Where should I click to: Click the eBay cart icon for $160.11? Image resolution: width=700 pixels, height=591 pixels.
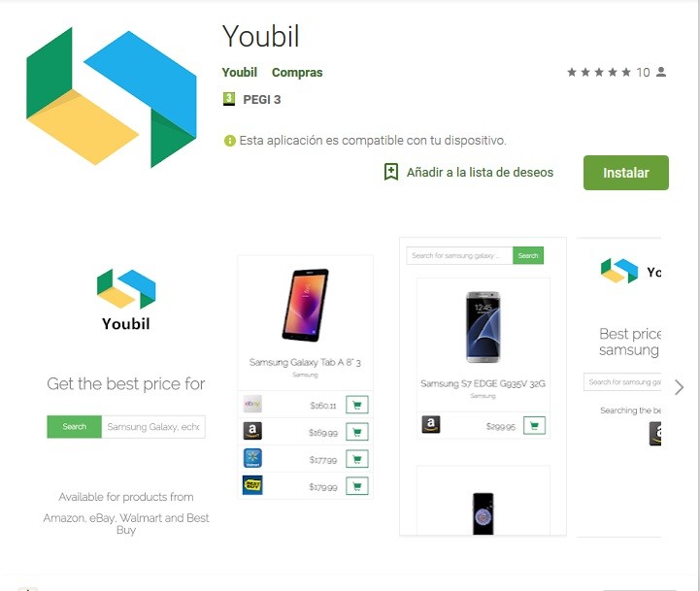pos(357,405)
